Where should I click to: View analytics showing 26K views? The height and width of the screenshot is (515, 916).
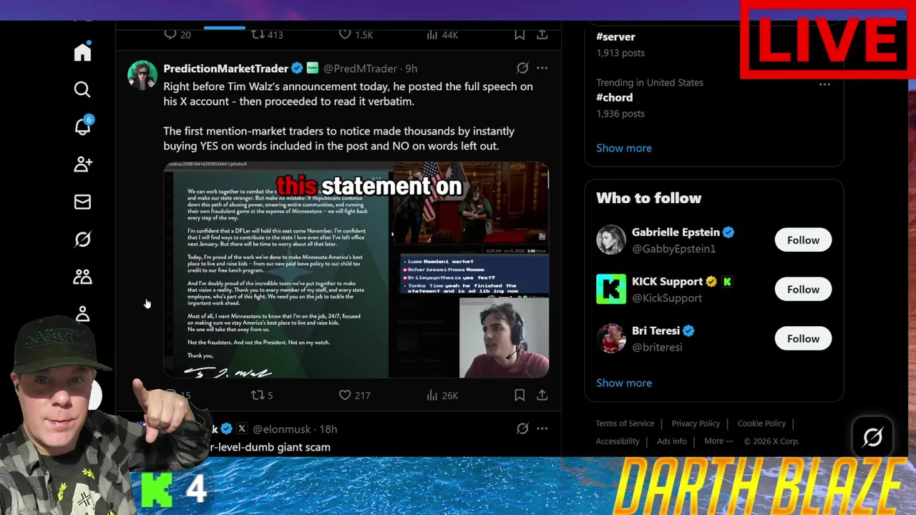click(x=442, y=395)
